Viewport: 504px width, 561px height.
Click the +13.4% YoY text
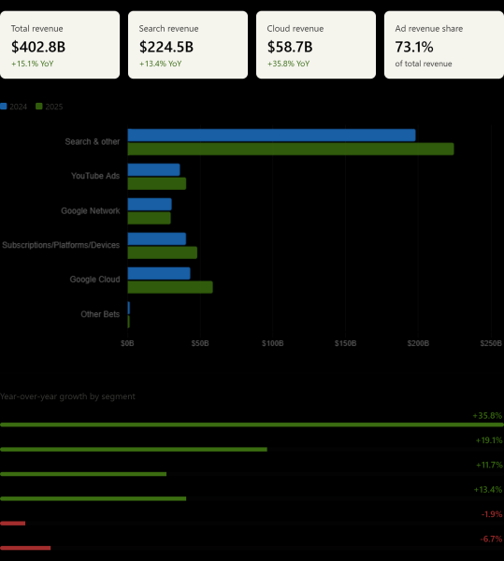160,64
